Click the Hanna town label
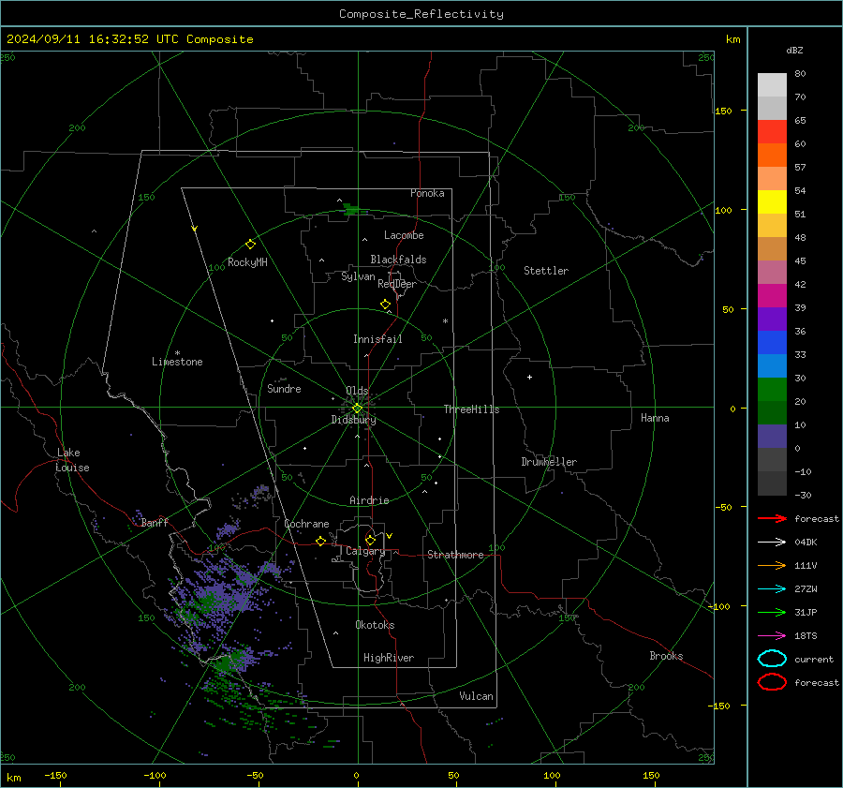The height and width of the screenshot is (788, 843). (x=655, y=418)
